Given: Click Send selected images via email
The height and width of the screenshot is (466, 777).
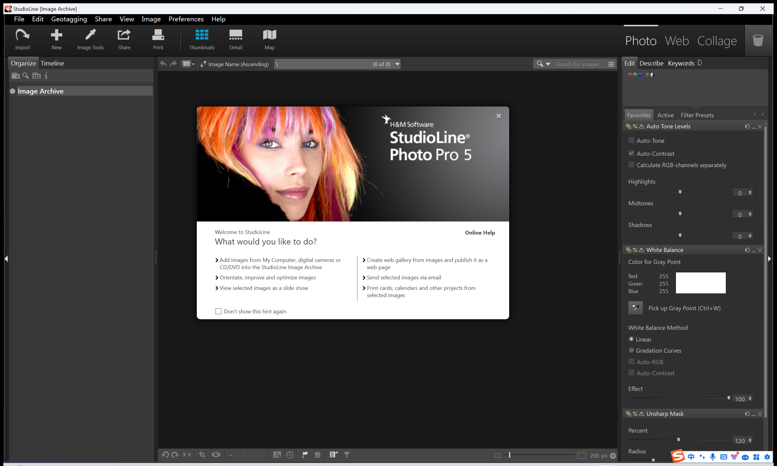Looking at the screenshot, I should coord(404,277).
